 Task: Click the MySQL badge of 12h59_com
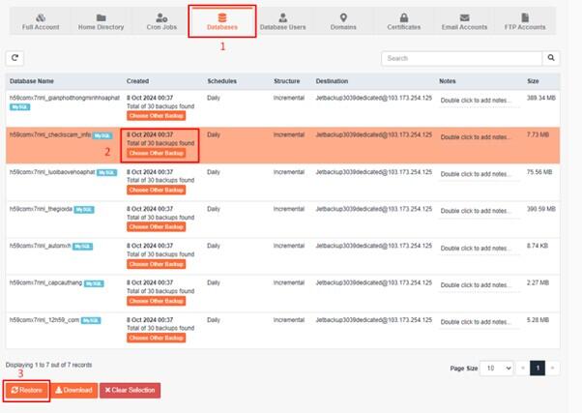click(x=91, y=320)
